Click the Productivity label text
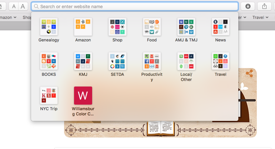275x149 pixels. (x=152, y=77)
